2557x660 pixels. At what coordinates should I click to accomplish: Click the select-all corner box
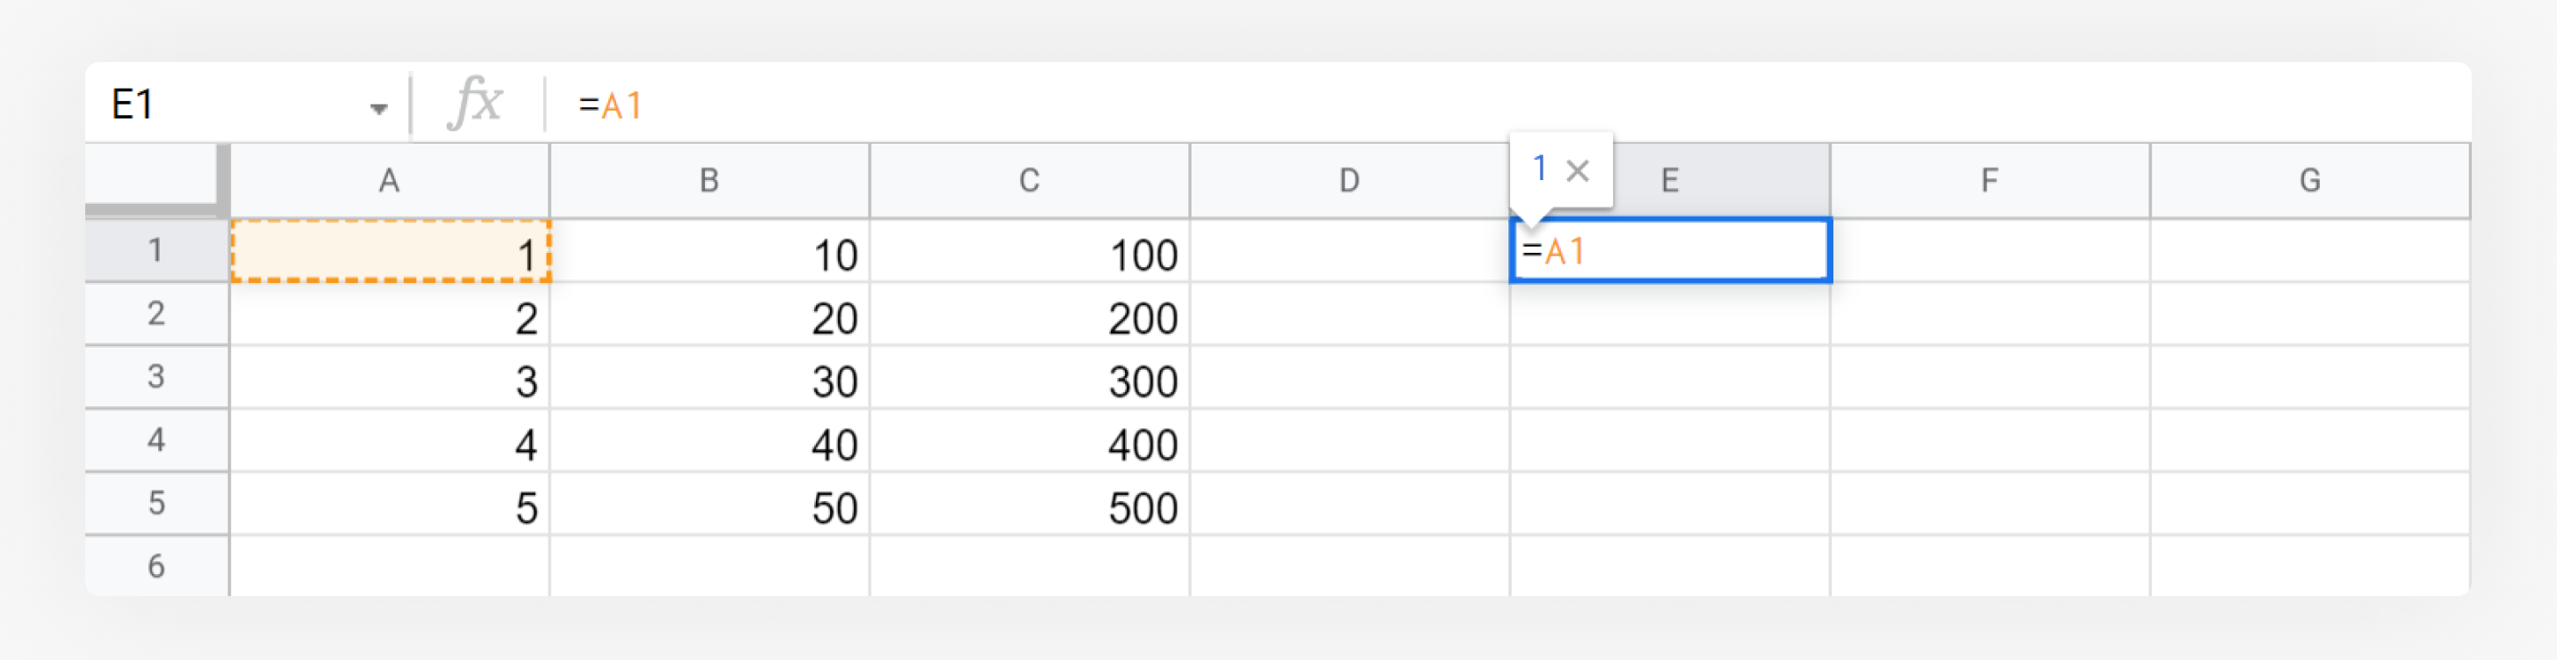[x=153, y=178]
